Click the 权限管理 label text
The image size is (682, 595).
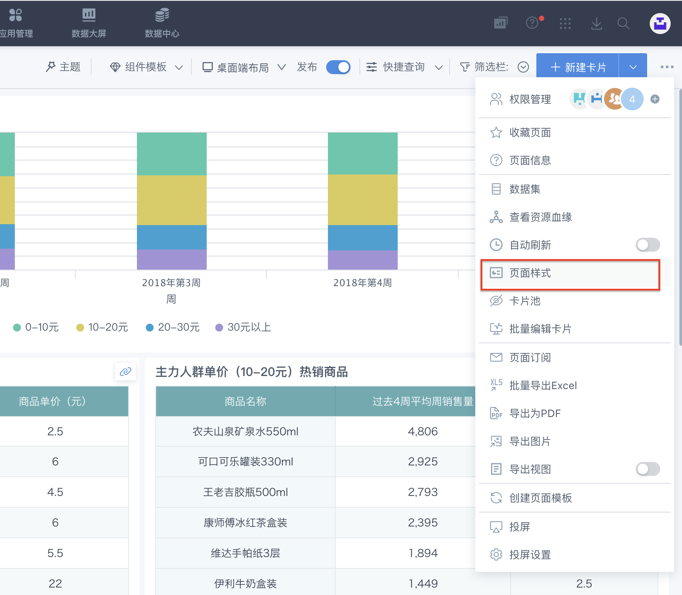tap(530, 99)
